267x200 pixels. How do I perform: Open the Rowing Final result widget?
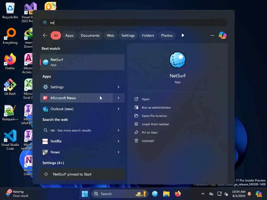click(17, 194)
